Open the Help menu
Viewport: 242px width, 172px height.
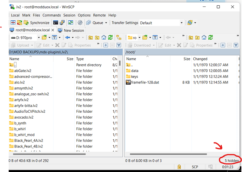tap(112, 15)
